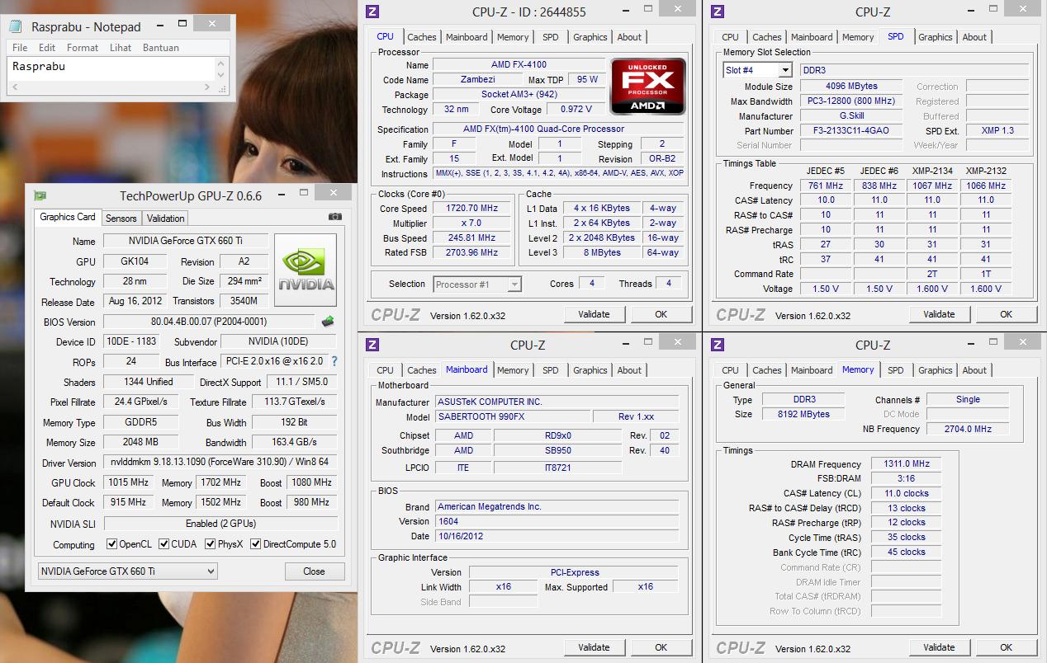Viewport: 1047px width, 663px height.
Task: Open About tab in CPU-Z ID 2644855 window
Action: pyautogui.click(x=629, y=37)
